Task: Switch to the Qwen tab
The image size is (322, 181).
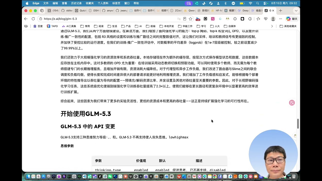Action: pos(189,11)
